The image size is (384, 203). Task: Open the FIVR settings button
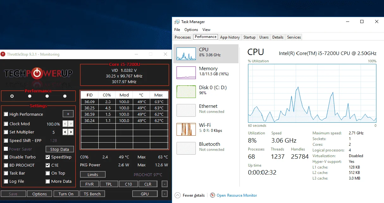pyautogui.click(x=90, y=184)
